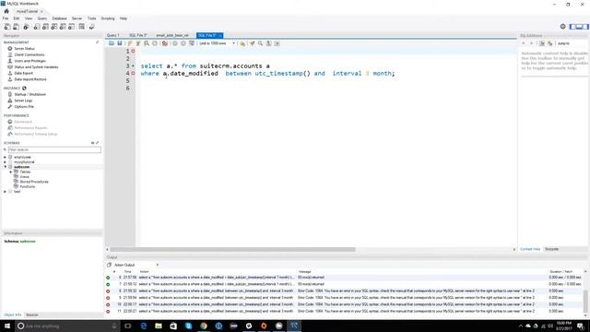This screenshot has height=332, width=590.
Task: Toggle the bottom output panel visibility
Action: tap(579, 27)
